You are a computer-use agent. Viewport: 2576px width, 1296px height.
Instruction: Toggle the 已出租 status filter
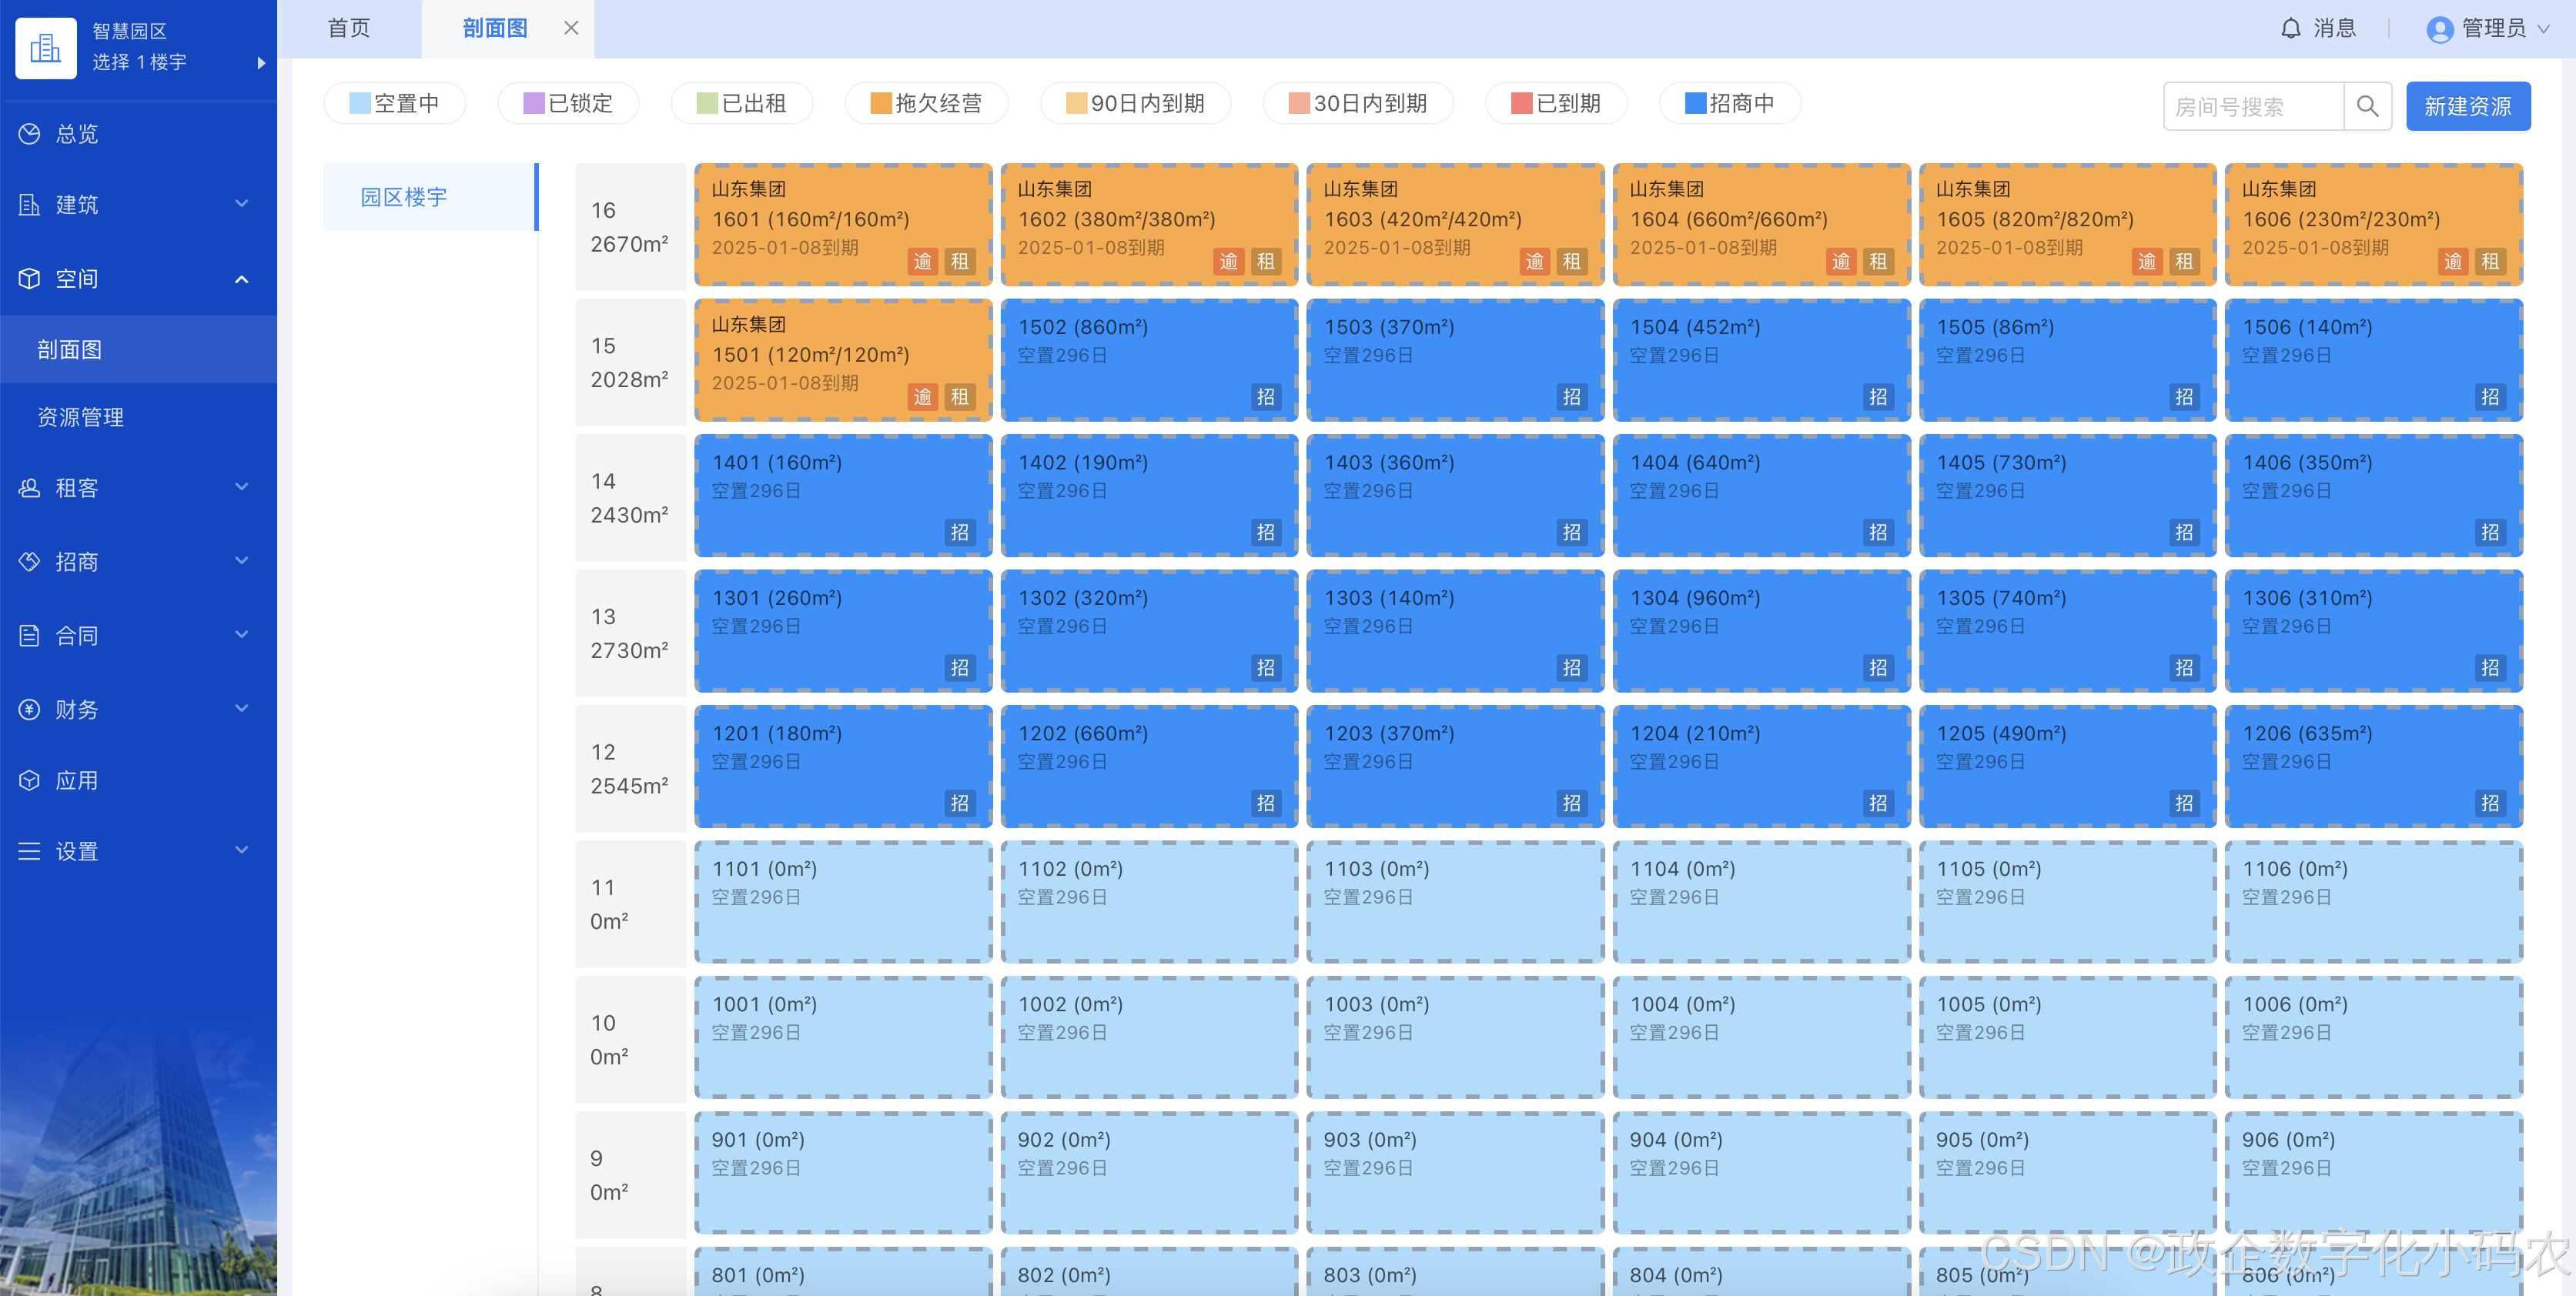click(741, 104)
